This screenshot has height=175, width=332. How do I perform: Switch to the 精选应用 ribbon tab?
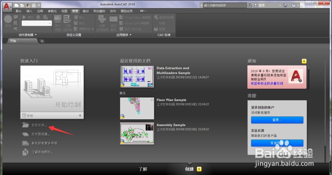click(x=126, y=11)
